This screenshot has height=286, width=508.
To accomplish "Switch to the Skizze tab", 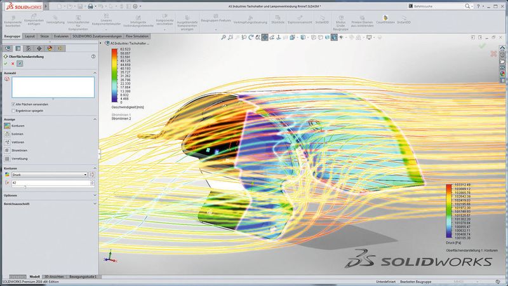I will [x=44, y=36].
